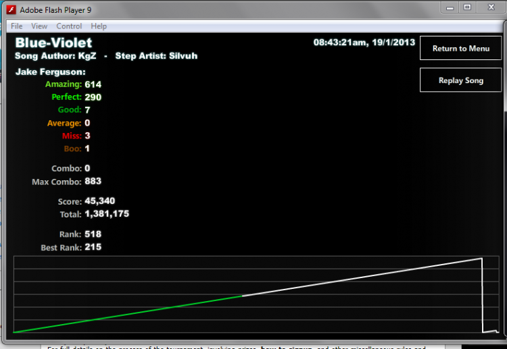Click the Replay Song button
Screen dimensions: 507x349
click(x=460, y=80)
